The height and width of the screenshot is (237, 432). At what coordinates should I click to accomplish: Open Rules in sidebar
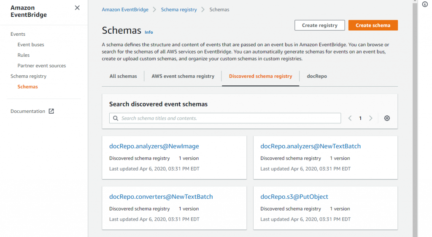coord(24,55)
